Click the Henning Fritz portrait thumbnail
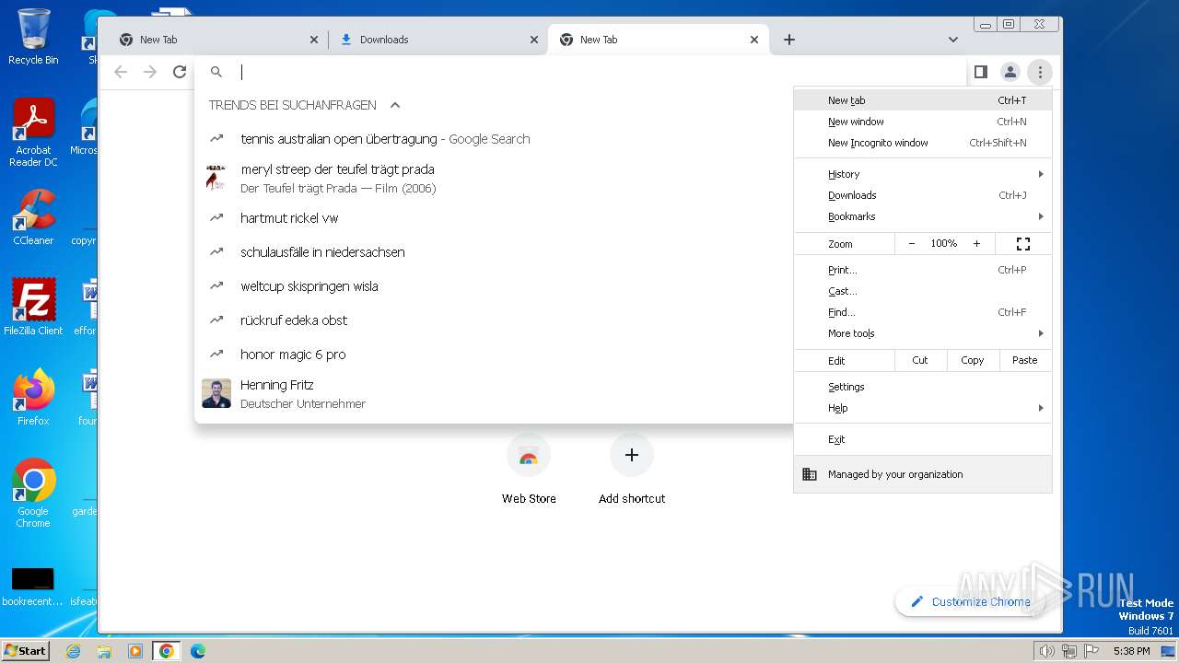Viewport: 1179px width, 663px height. [216, 394]
